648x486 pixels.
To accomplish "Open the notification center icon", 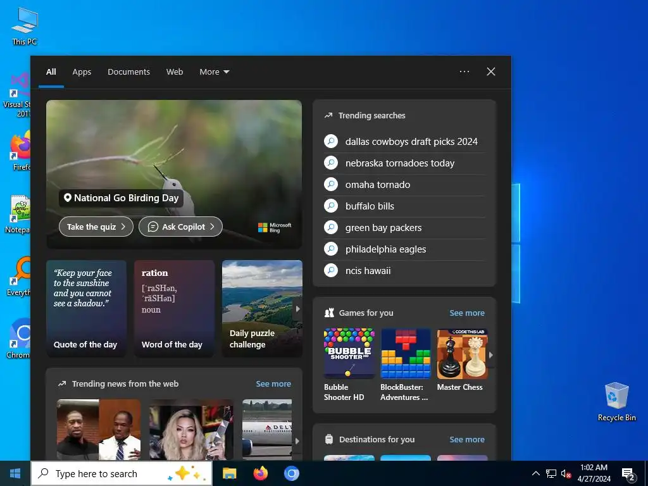I will (628, 473).
